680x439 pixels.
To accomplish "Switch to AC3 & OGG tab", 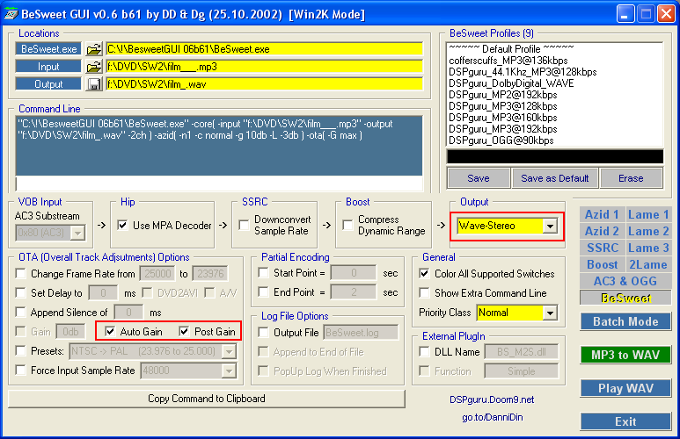I will click(x=625, y=282).
